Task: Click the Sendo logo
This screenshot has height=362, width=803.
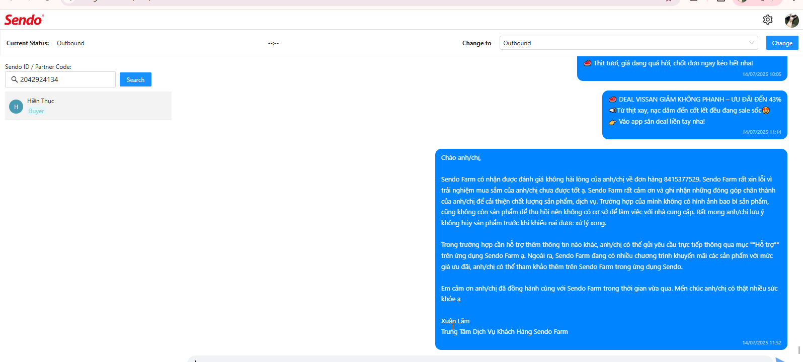Action: point(24,20)
